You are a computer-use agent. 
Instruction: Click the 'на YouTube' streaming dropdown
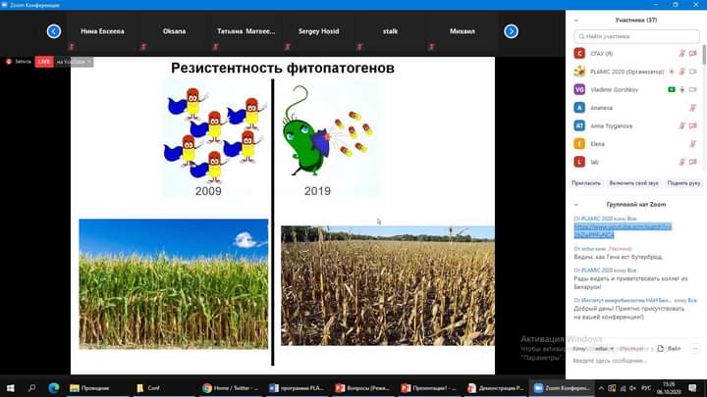pyautogui.click(x=74, y=62)
